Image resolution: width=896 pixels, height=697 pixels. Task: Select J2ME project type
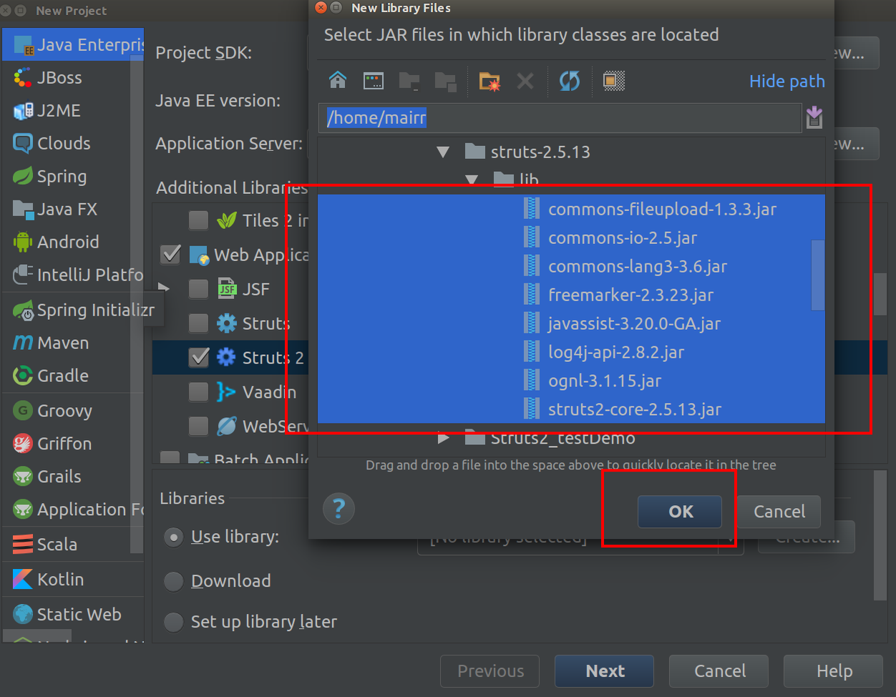(73, 110)
